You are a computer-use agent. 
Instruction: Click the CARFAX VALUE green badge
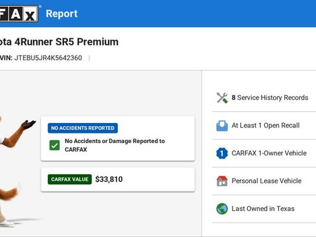point(70,179)
